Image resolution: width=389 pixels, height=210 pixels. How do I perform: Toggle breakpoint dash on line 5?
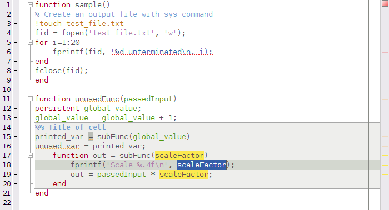click(16, 42)
